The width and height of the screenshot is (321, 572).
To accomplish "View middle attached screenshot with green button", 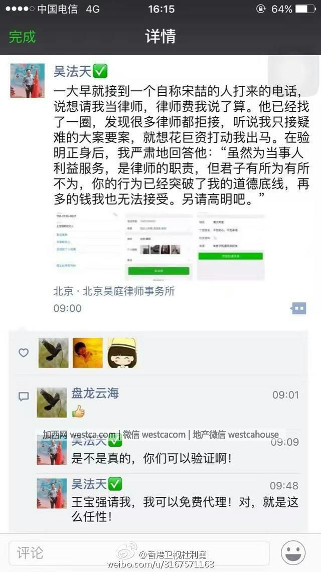I will point(158,246).
